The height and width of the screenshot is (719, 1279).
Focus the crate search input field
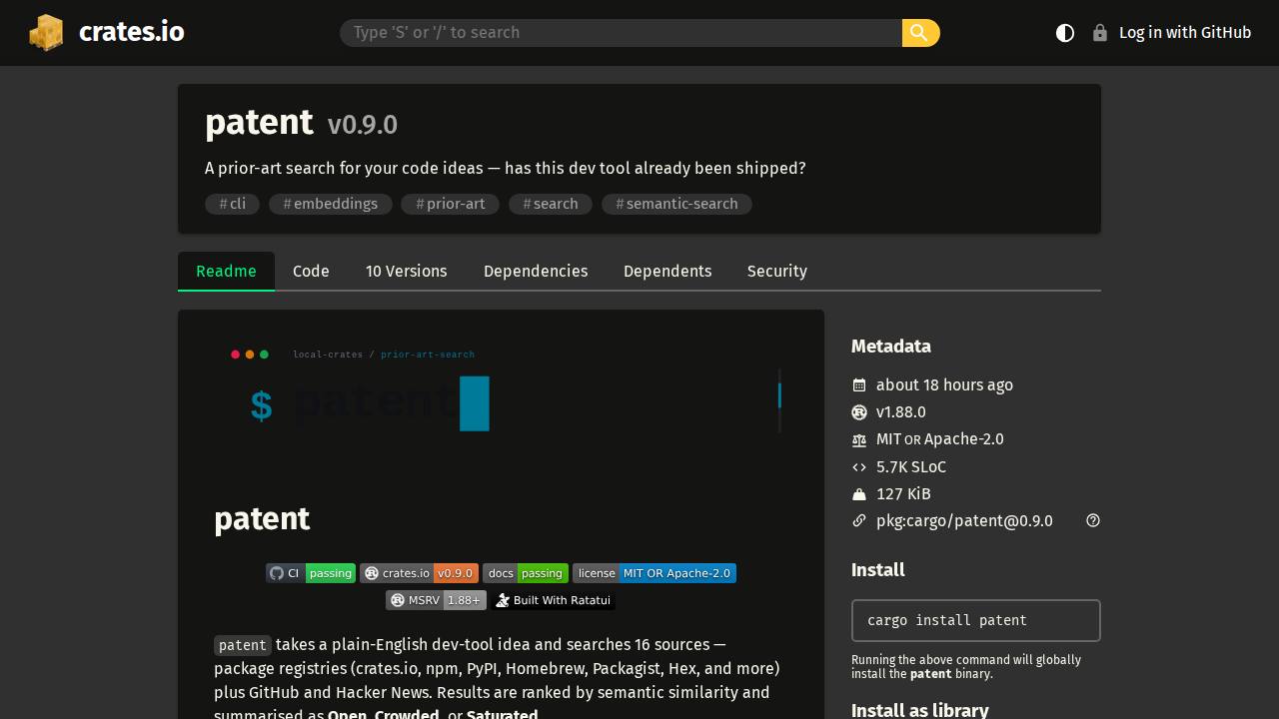pyautogui.click(x=621, y=33)
